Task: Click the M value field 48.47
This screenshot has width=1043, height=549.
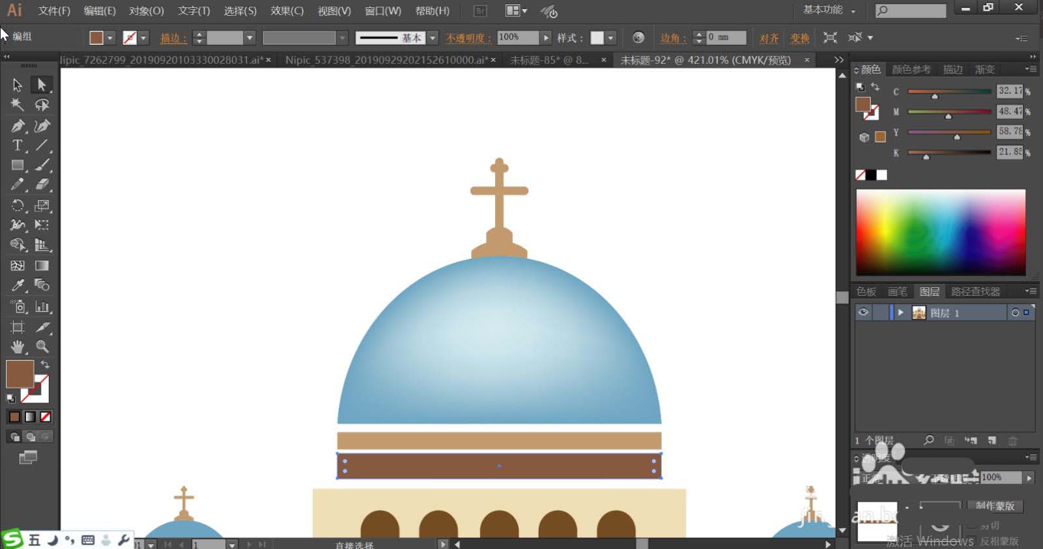Action: 1010,111
